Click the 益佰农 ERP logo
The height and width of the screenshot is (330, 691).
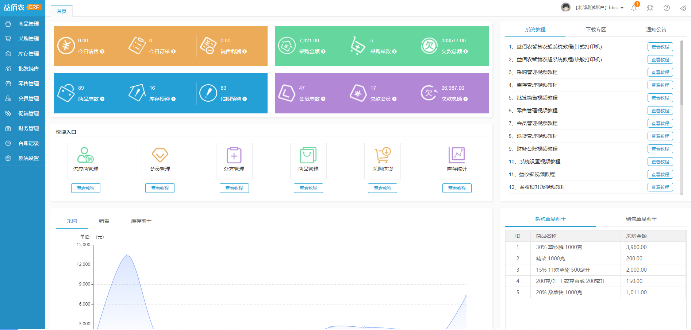click(x=22, y=7)
